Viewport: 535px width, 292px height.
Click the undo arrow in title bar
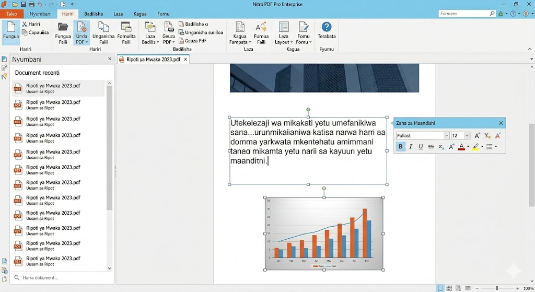pos(40,4)
